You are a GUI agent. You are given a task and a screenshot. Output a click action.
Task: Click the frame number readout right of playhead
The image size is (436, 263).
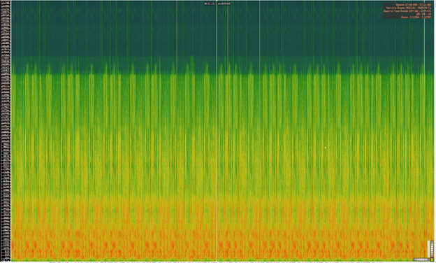(224, 3)
